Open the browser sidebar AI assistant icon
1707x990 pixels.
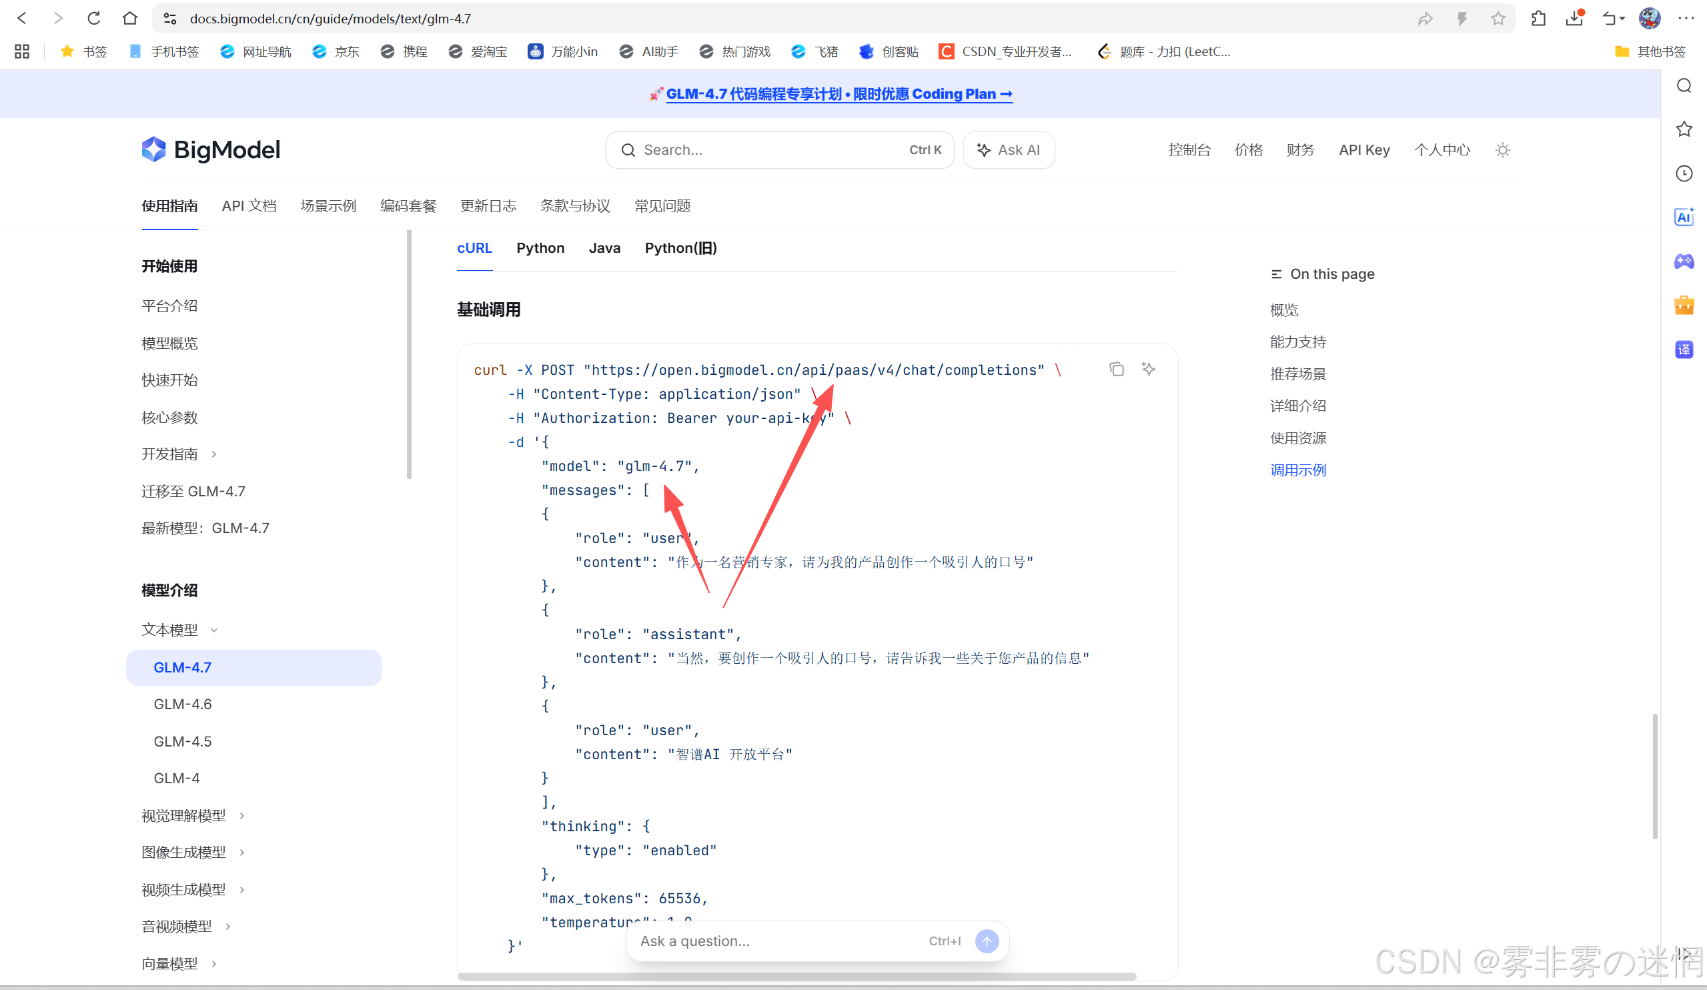(1683, 217)
